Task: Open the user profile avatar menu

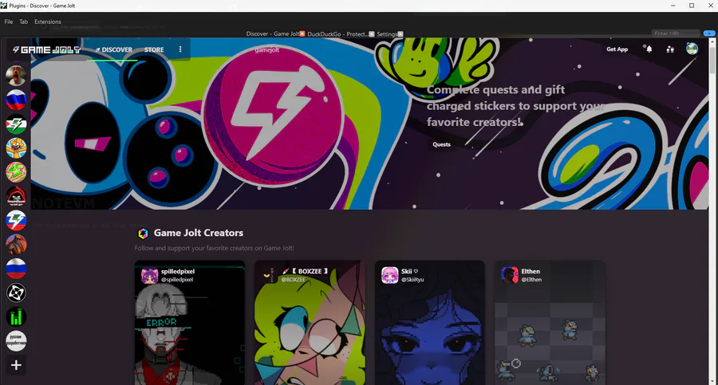Action: (x=692, y=49)
